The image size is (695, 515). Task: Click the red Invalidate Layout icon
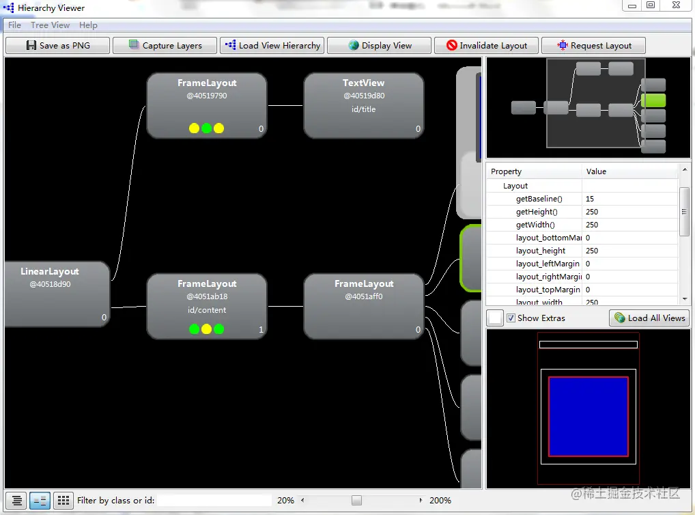[x=452, y=45]
